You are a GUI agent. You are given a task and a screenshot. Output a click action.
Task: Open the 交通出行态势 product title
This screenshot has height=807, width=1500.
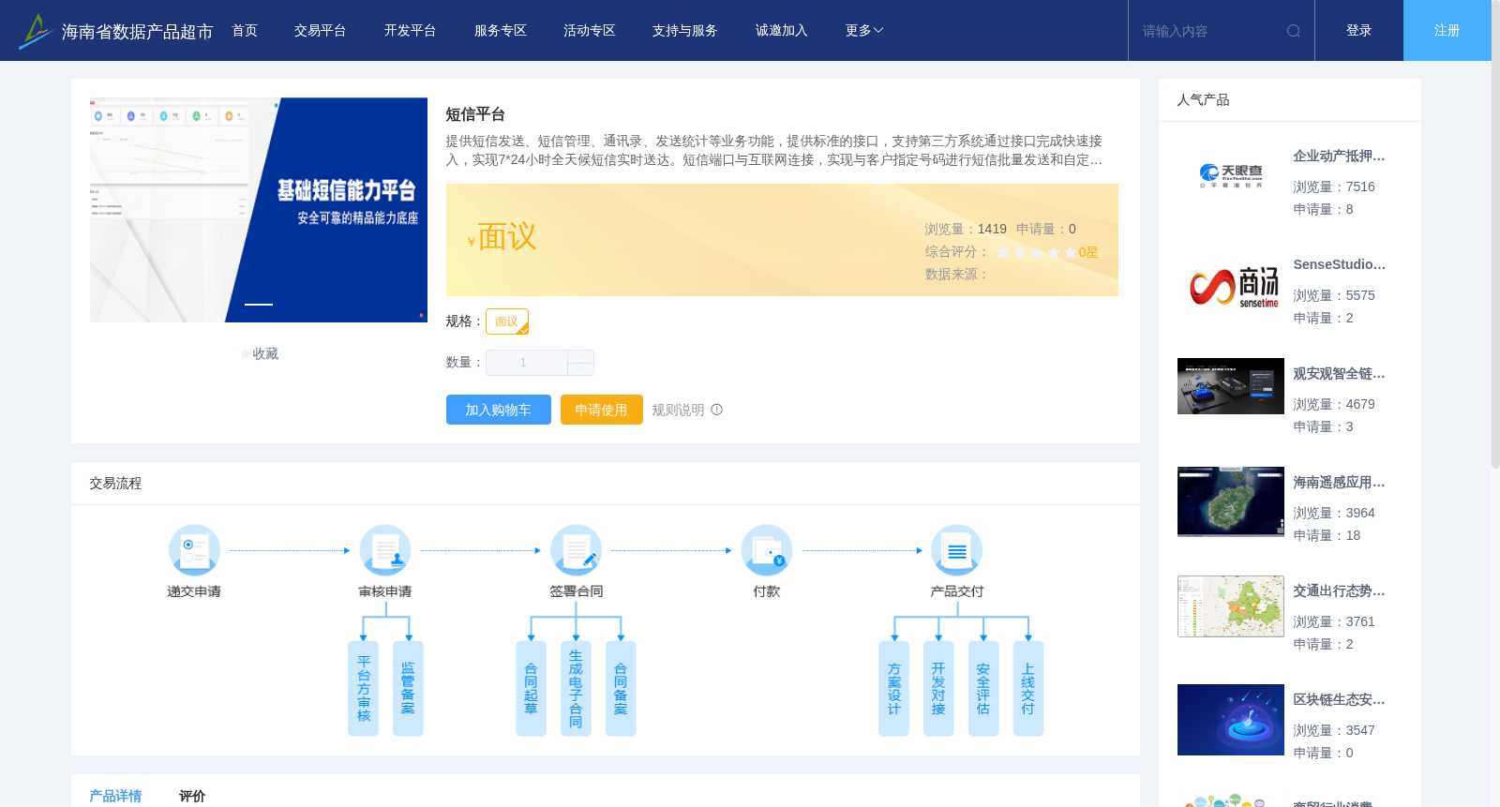(1339, 591)
